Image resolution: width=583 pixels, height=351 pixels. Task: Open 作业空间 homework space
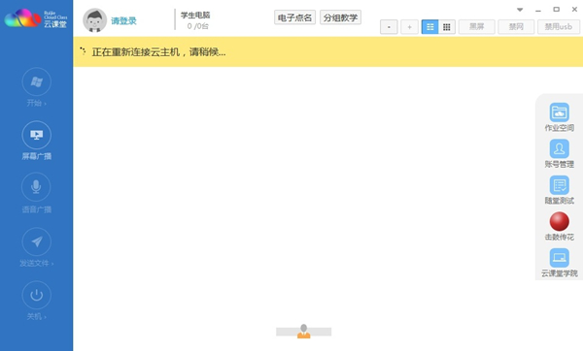tap(560, 117)
